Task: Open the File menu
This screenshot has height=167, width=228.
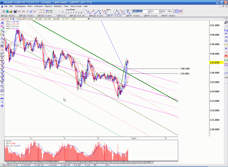Action: 6,6
